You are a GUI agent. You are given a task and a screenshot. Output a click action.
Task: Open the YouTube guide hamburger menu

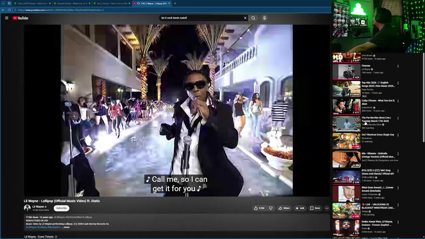point(7,18)
